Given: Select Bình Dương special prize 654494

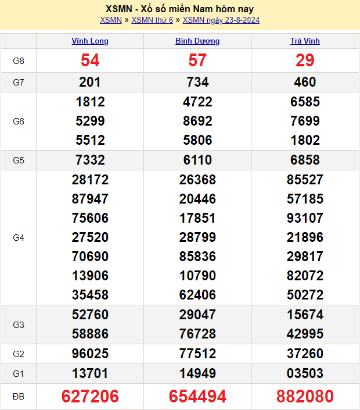Looking at the screenshot, I should tap(197, 397).
